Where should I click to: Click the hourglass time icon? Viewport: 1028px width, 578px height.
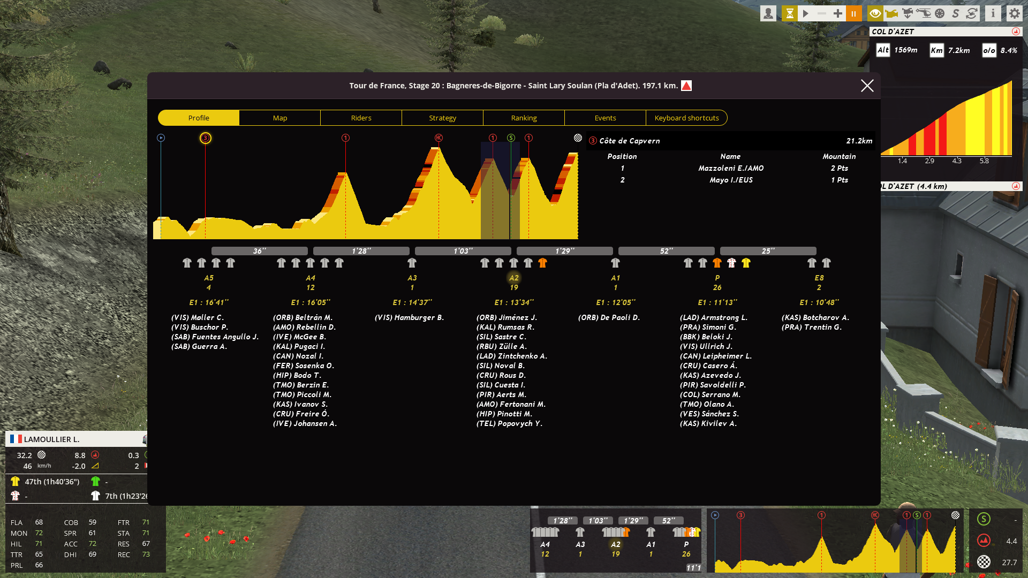pyautogui.click(x=790, y=13)
